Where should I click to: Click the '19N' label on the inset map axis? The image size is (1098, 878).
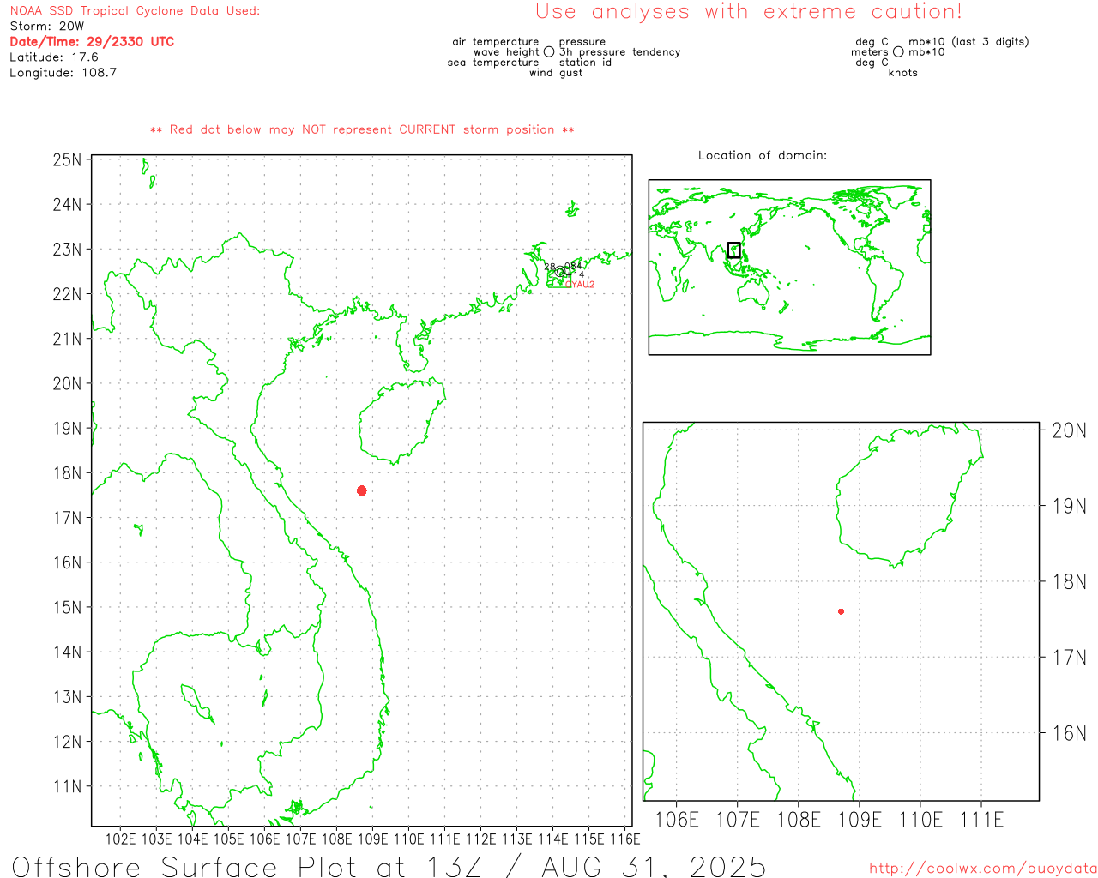click(x=1069, y=506)
